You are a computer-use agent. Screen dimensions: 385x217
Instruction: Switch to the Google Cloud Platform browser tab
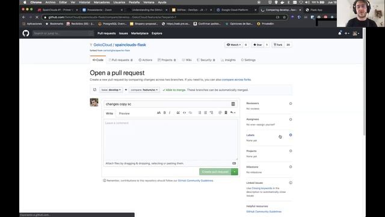tap(235, 10)
